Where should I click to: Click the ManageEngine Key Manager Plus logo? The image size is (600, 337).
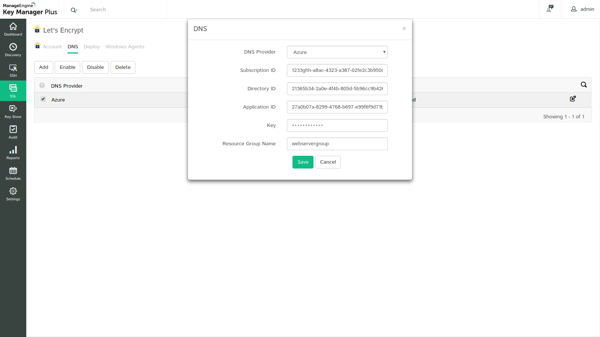click(30, 9)
